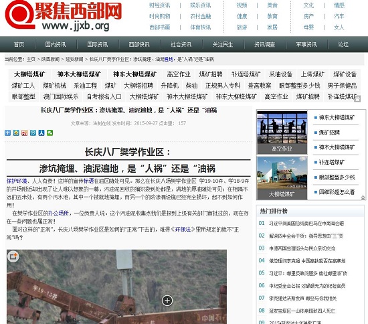
Task: Open the 视频 channel link
Action: (242, 5)
